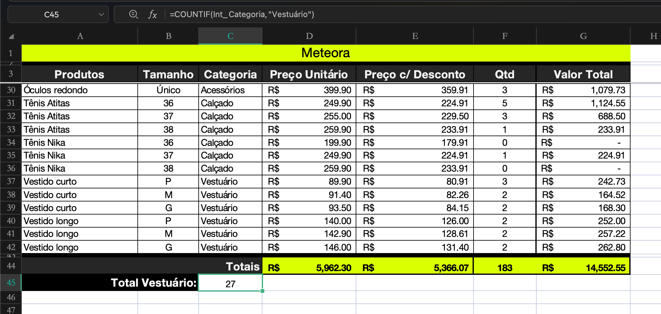Select column E header
This screenshot has height=314, width=661.
pyautogui.click(x=415, y=36)
